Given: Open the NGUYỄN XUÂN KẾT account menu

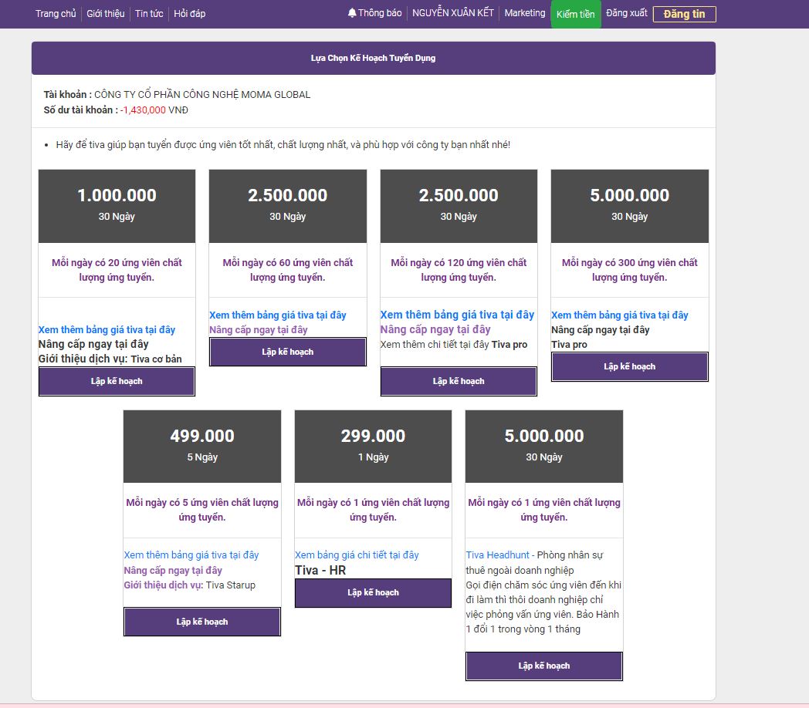Looking at the screenshot, I should tap(452, 13).
